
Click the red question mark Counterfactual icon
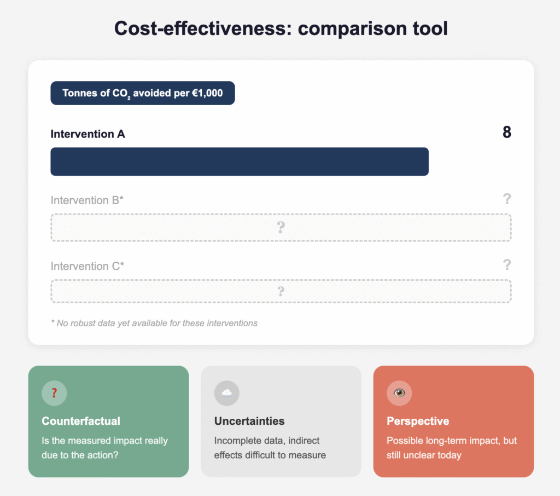click(54, 393)
